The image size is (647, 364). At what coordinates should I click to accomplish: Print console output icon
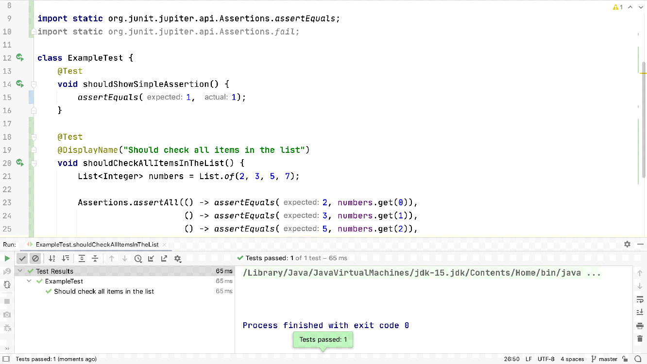point(640,326)
